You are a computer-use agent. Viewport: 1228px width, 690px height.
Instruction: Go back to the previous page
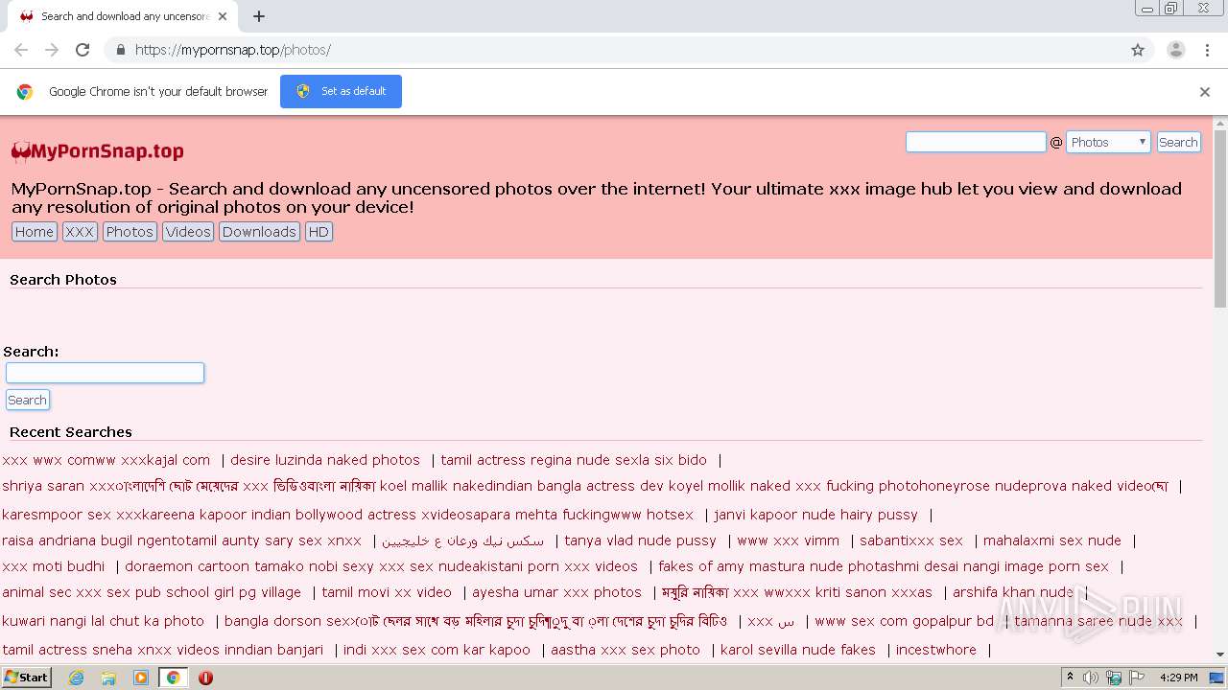tap(21, 50)
